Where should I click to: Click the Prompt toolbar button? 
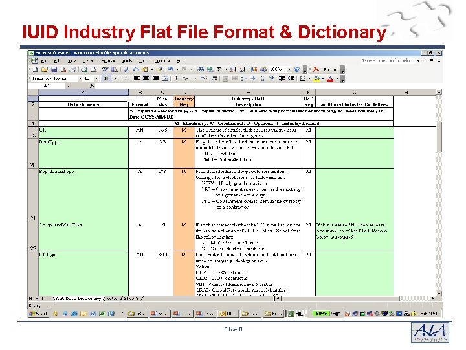tap(331, 69)
